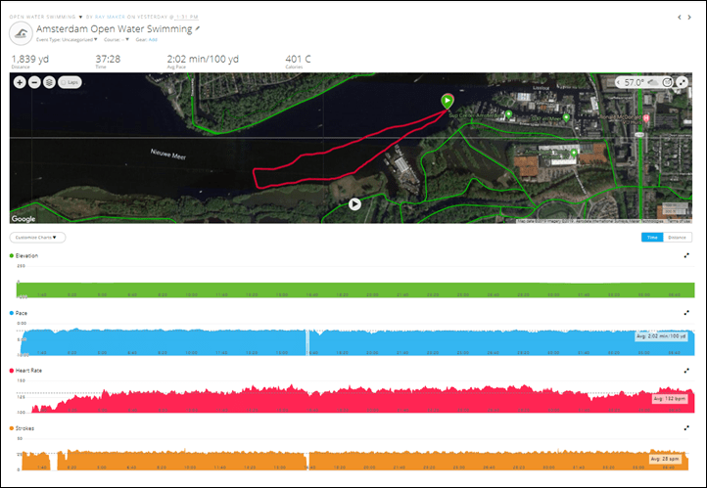Screen dimensions: 707x488
Task: Expand the Strokes chart
Action: pyautogui.click(x=686, y=428)
